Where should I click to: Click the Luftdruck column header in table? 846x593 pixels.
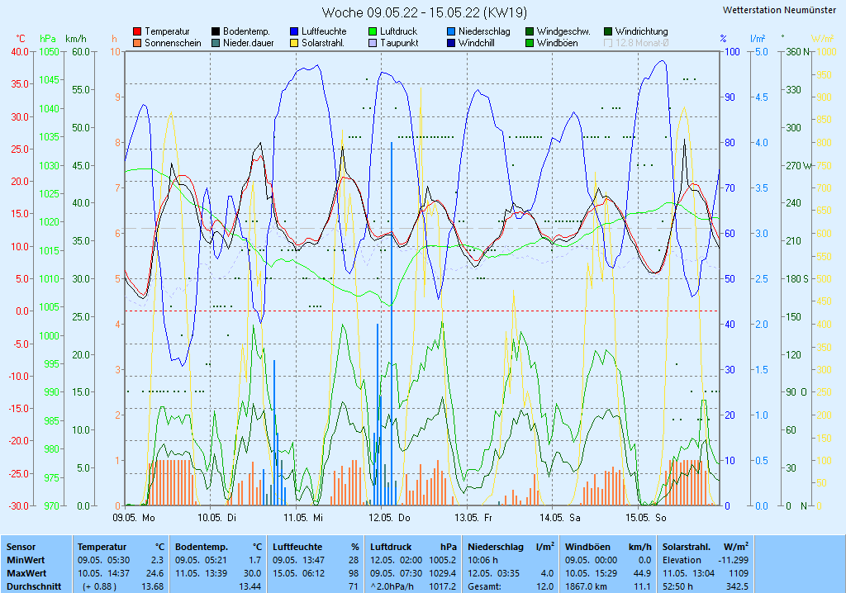(x=391, y=547)
